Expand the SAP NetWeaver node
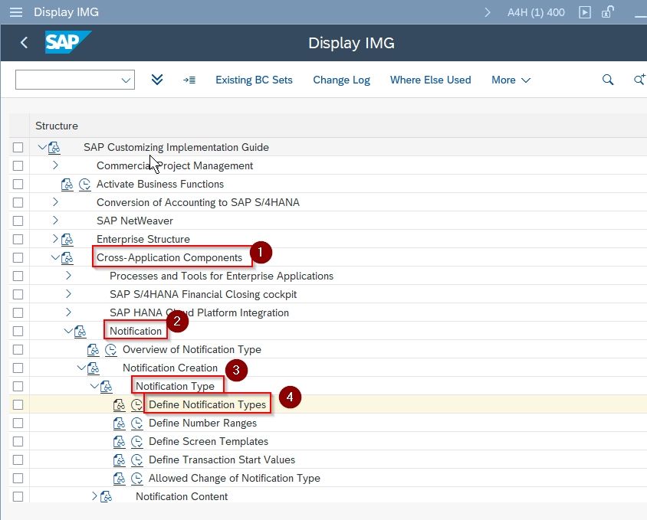This screenshot has height=520, width=647. (x=55, y=221)
